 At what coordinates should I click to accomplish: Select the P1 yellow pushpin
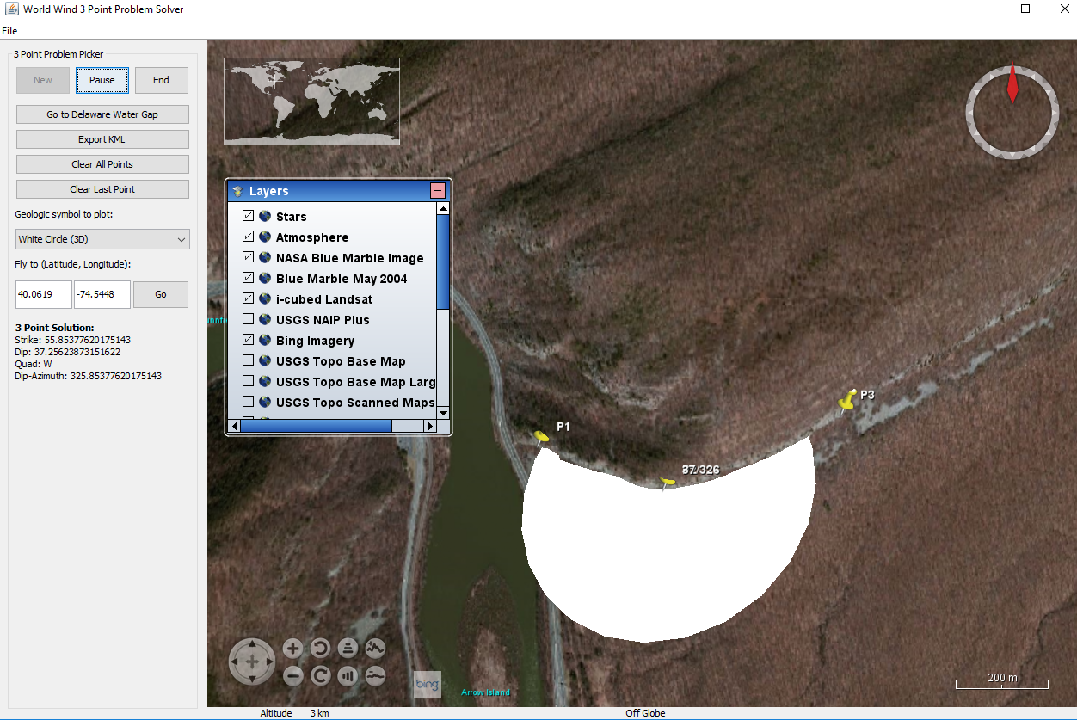(x=541, y=437)
